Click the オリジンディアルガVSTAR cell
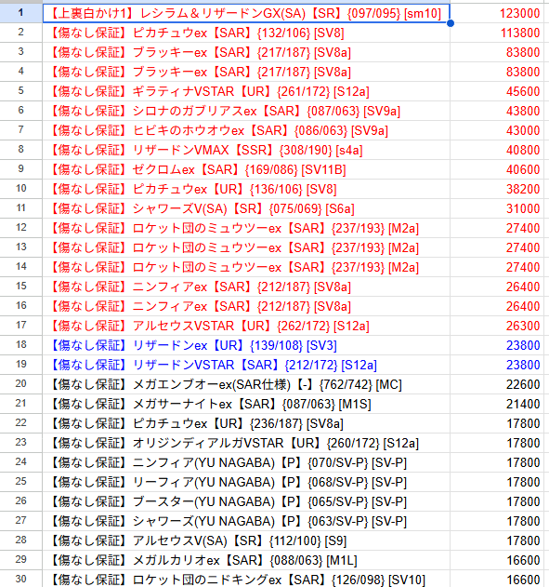The height and width of the screenshot is (587, 549). tap(246, 443)
